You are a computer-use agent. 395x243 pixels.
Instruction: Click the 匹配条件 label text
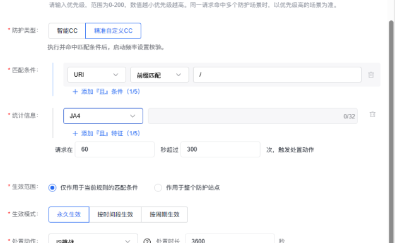[25, 70]
